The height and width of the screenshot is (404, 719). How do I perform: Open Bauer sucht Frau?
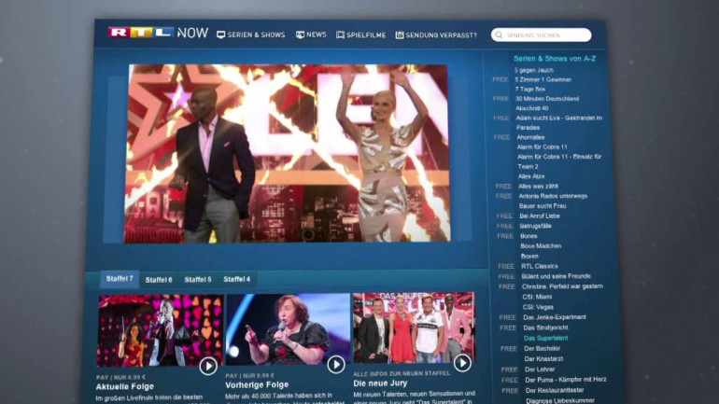pos(543,206)
